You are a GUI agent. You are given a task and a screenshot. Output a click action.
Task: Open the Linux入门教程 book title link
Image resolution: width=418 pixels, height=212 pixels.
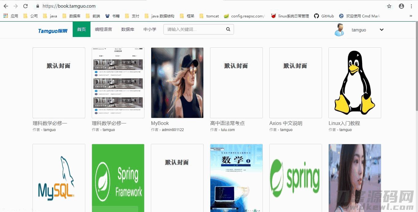tap(344, 123)
